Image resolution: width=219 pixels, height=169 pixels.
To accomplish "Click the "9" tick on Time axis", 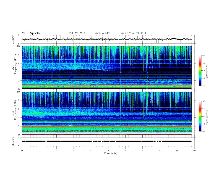I will [177, 150].
